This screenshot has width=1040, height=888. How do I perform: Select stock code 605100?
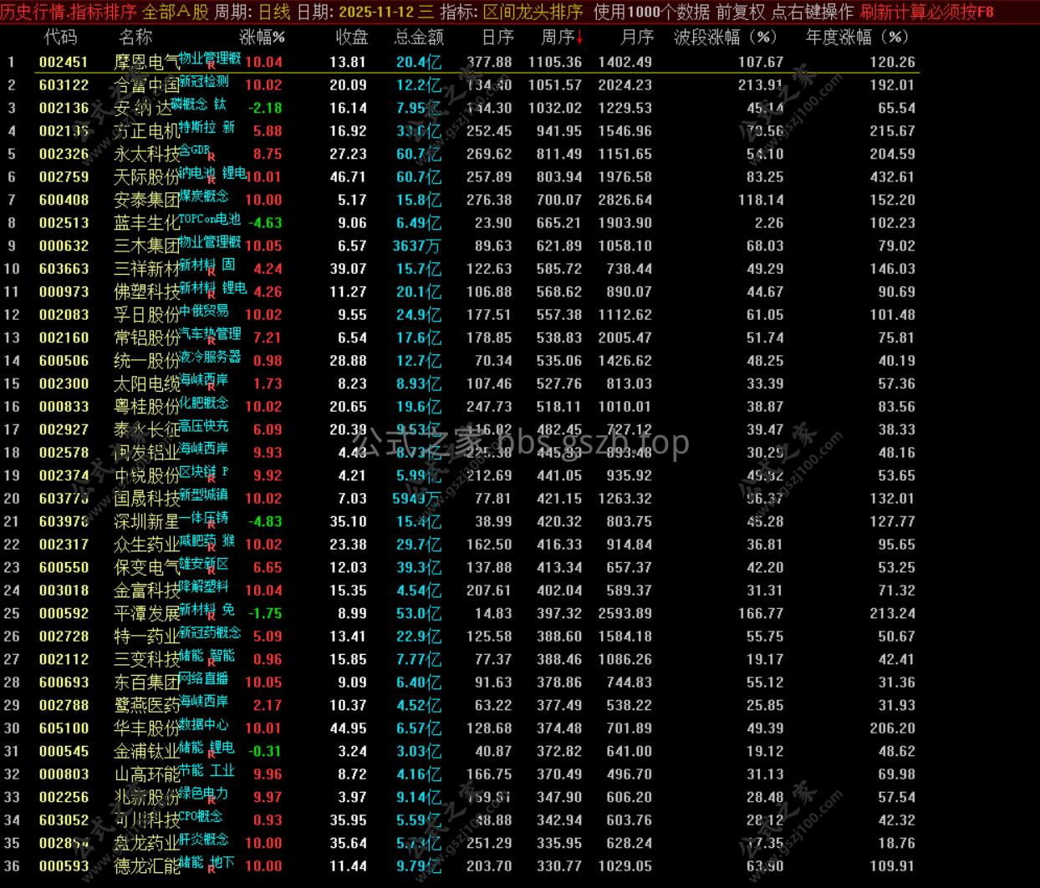click(64, 728)
